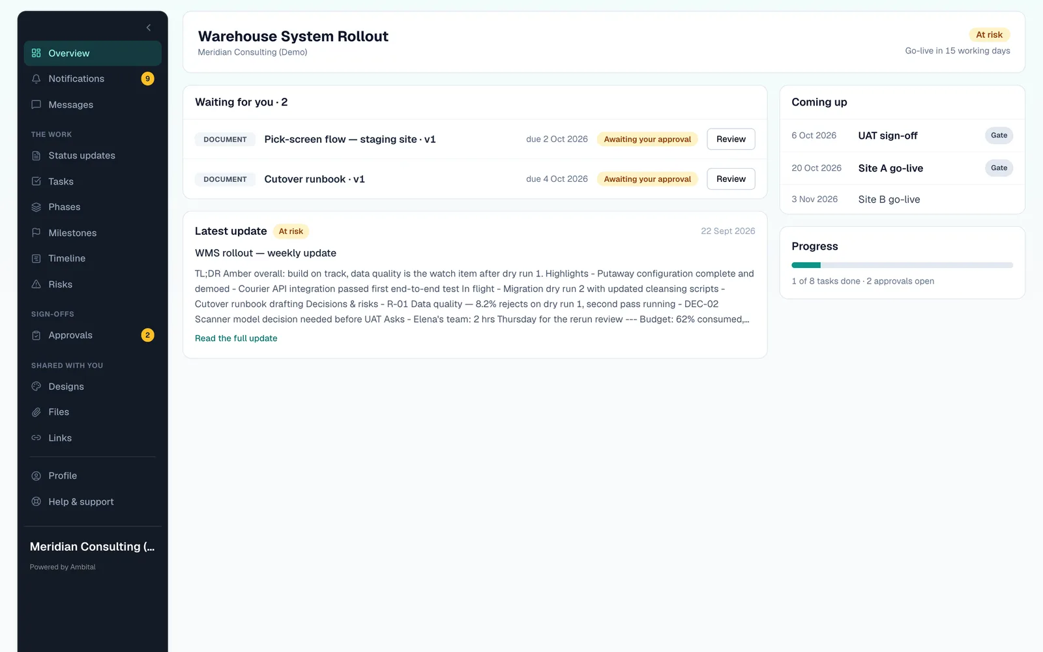
Task: Review the Cutover runbook document
Action: (731, 179)
